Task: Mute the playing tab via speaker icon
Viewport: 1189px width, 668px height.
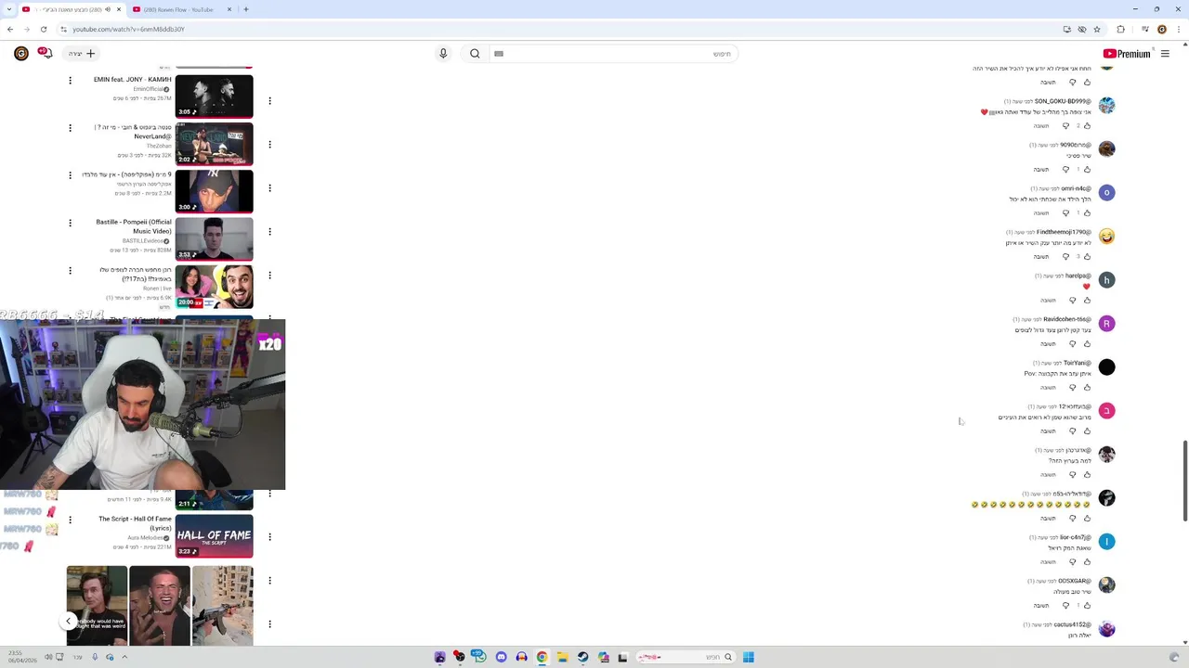Action: [x=108, y=9]
